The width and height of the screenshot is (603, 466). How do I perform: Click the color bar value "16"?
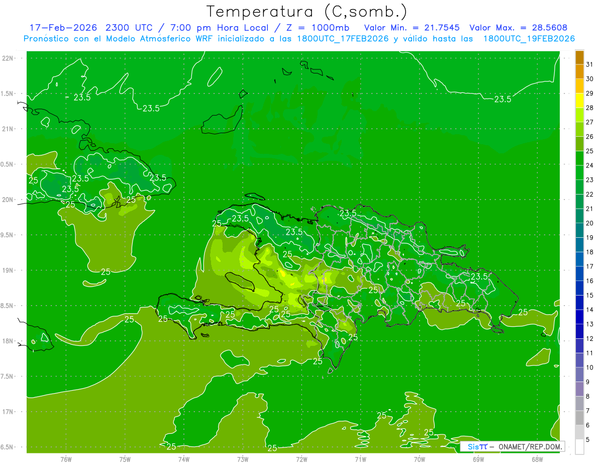point(590,281)
